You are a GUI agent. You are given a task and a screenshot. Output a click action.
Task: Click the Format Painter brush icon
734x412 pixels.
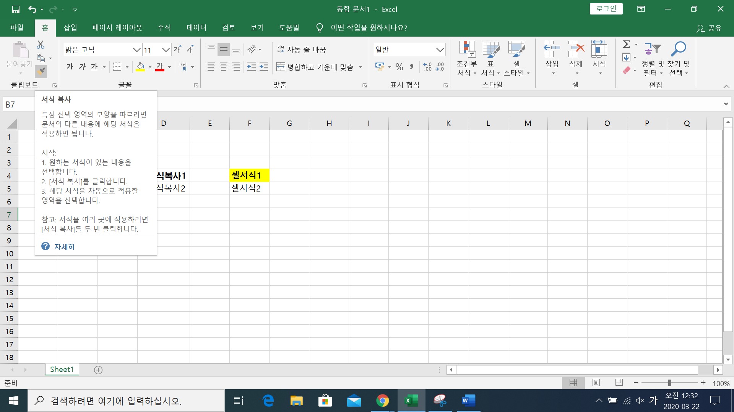coord(41,71)
